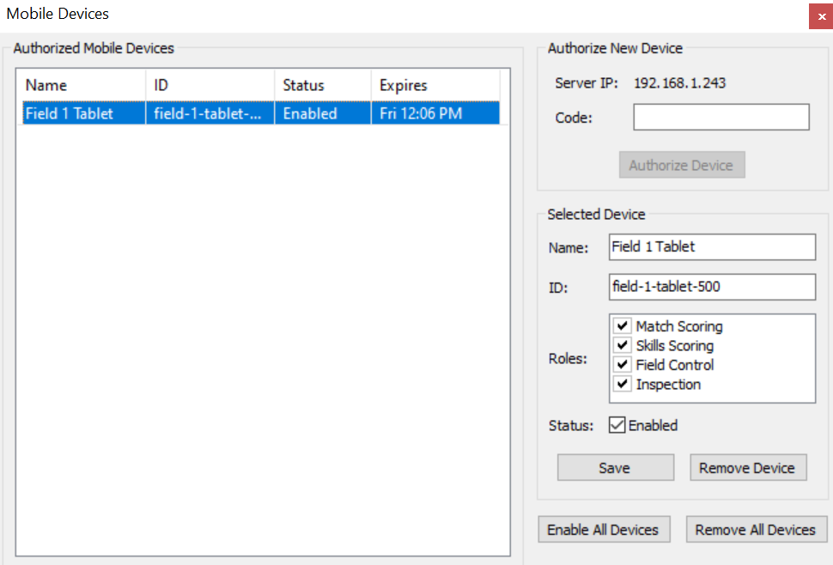
Task: Uncheck the Skills Scoring role
Action: [x=623, y=345]
